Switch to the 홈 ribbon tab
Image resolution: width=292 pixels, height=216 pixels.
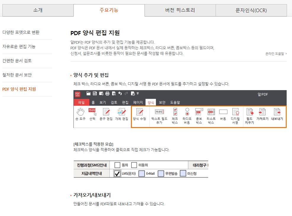tap(93, 103)
